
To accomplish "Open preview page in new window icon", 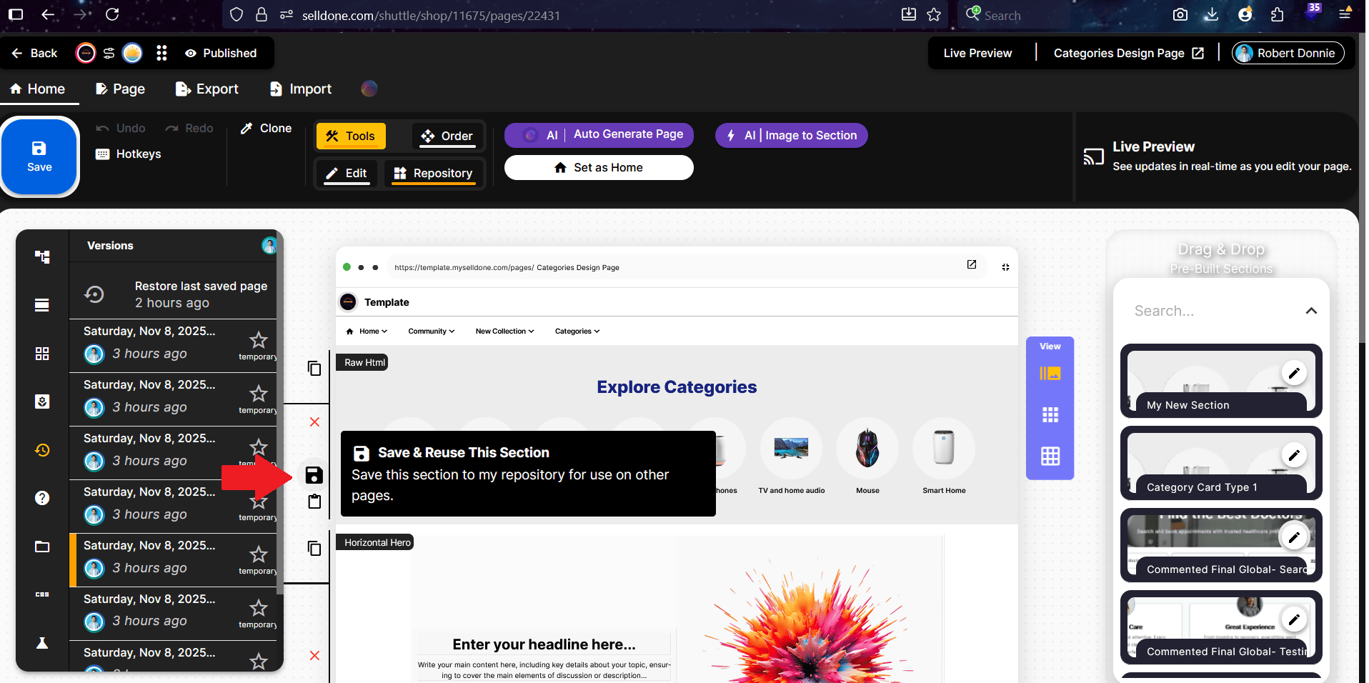I will point(972,264).
